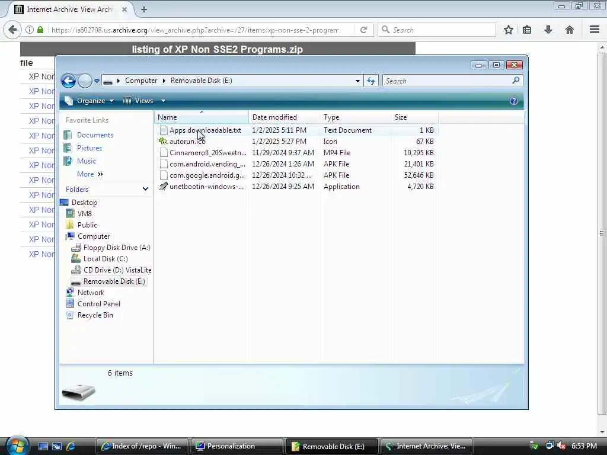The height and width of the screenshot is (455, 607).
Task: Select unetbootin-windows application file
Action: 207,187
